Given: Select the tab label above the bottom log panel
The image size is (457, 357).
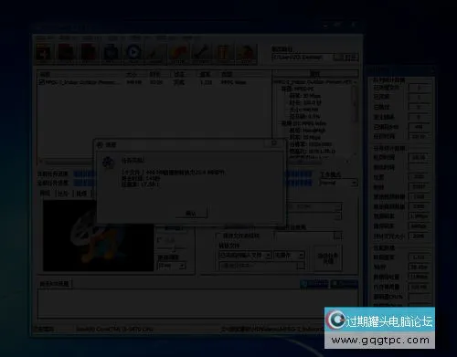Looking at the screenshot, I should (55, 284).
